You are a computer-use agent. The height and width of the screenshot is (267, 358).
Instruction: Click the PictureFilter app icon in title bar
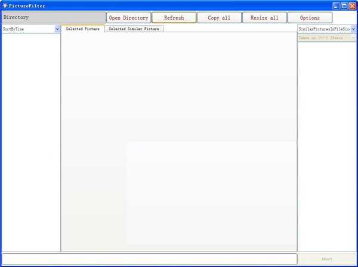coord(5,6)
